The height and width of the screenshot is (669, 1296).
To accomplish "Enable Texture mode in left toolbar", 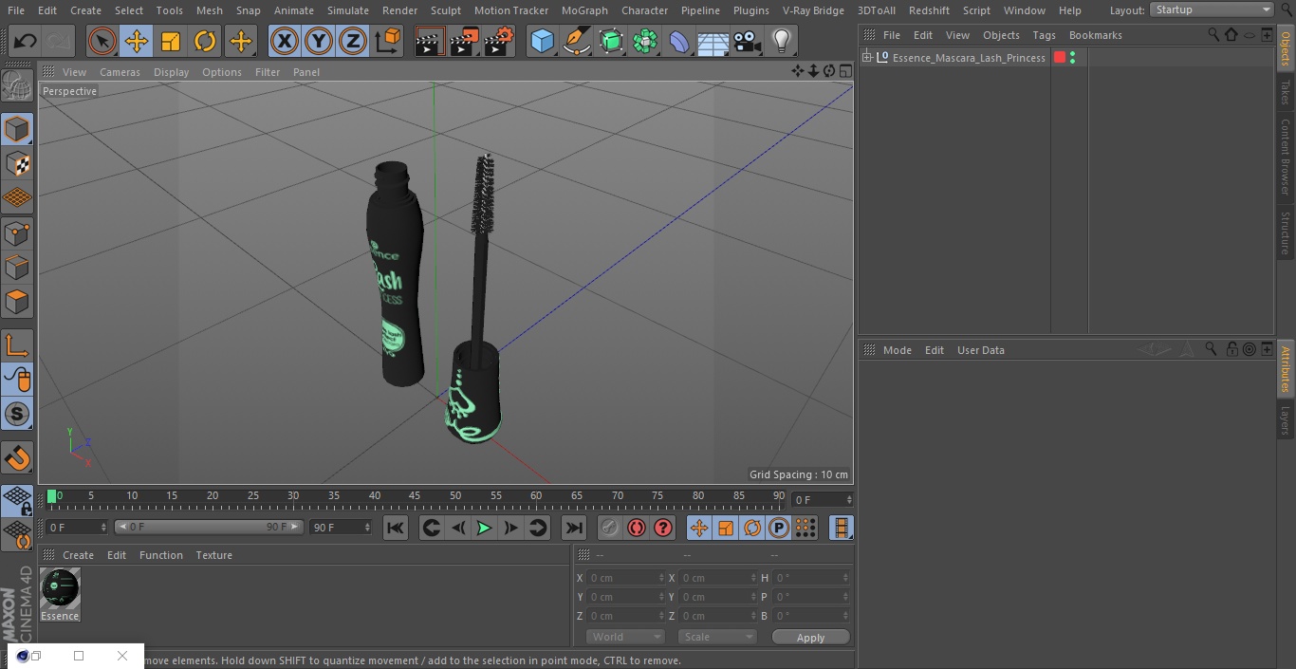I will 17,163.
